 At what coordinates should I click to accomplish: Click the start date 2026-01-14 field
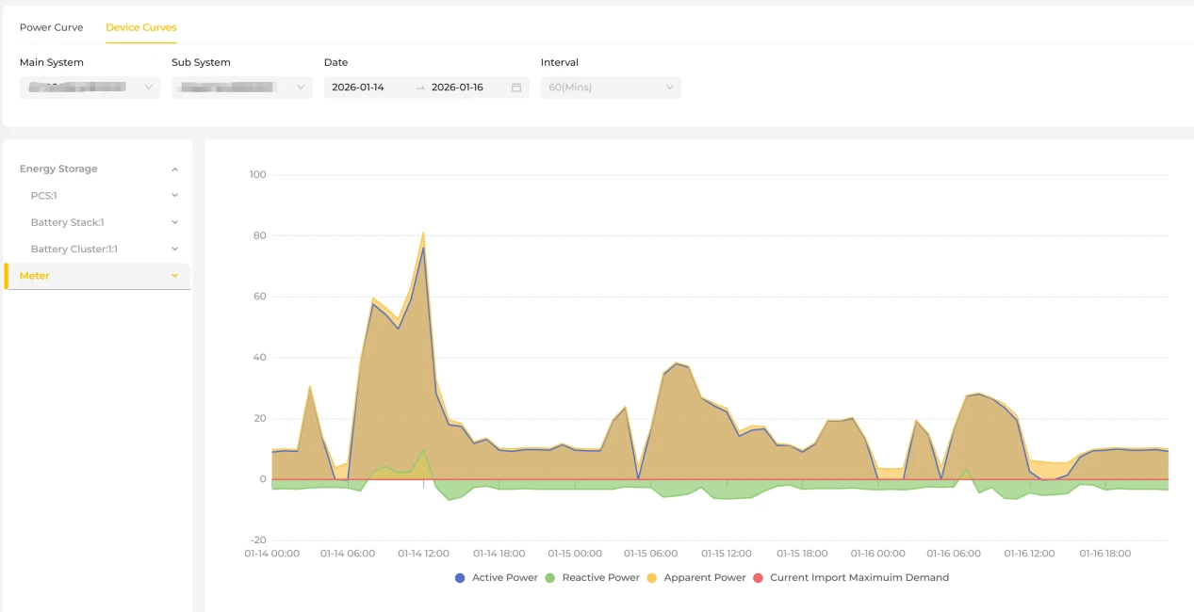[x=358, y=88]
